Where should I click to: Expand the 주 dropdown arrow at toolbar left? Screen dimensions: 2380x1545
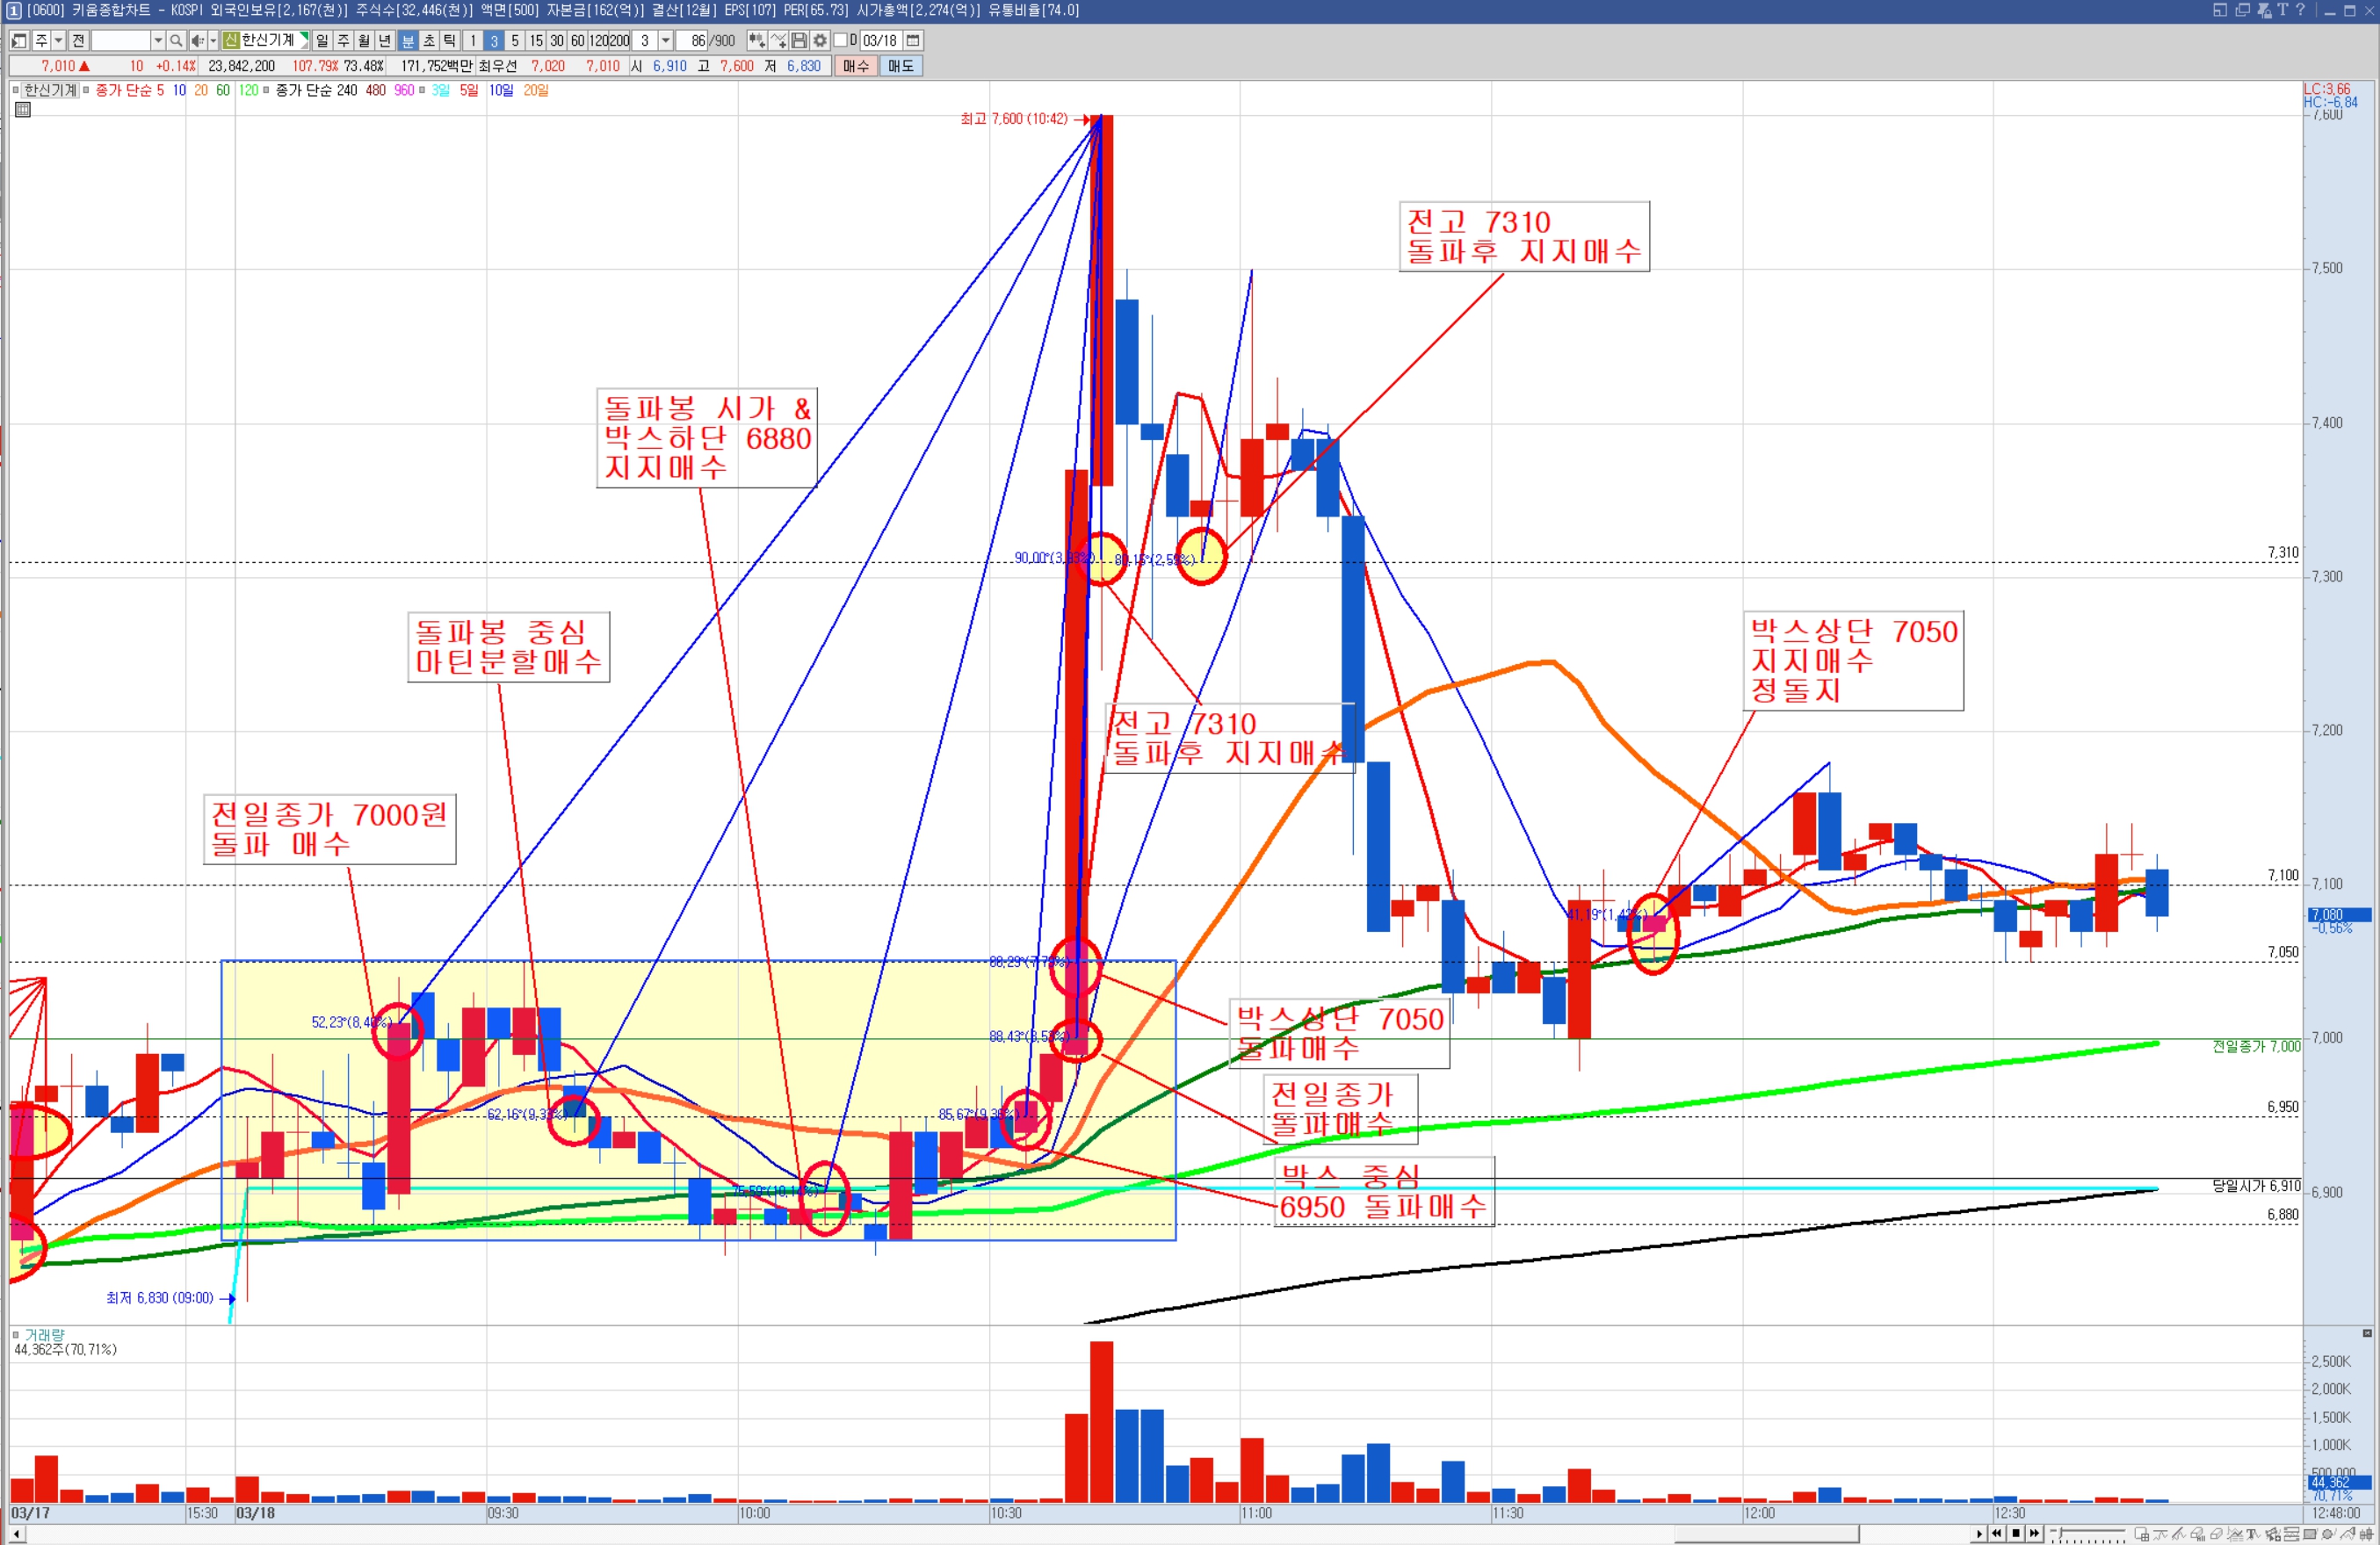click(59, 40)
